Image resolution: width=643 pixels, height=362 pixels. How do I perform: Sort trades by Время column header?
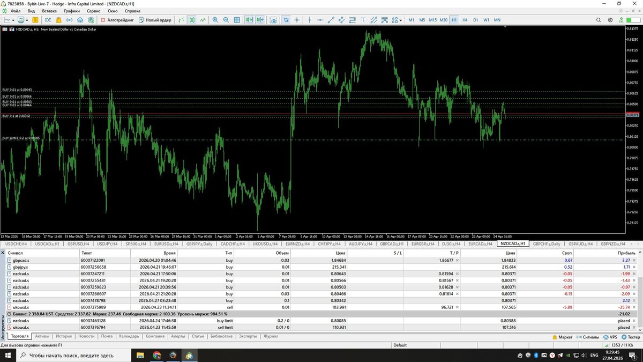[x=170, y=253]
